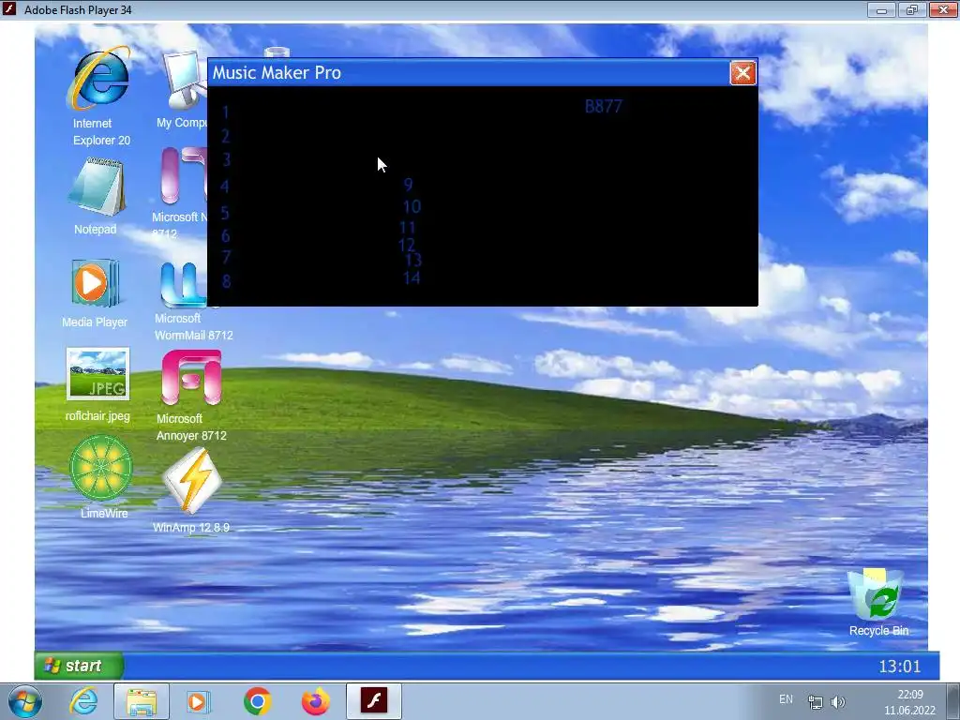Click the Music Maker Pro title bar
The image size is (960, 720).
click(x=469, y=73)
